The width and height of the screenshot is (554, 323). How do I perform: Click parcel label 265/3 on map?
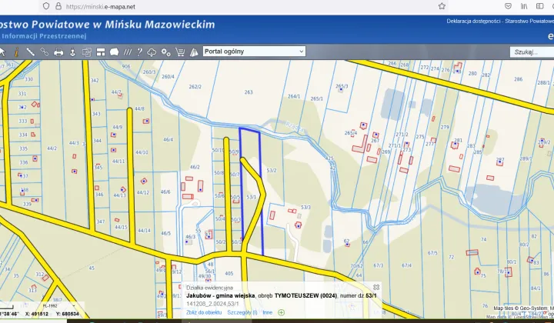tap(342, 86)
